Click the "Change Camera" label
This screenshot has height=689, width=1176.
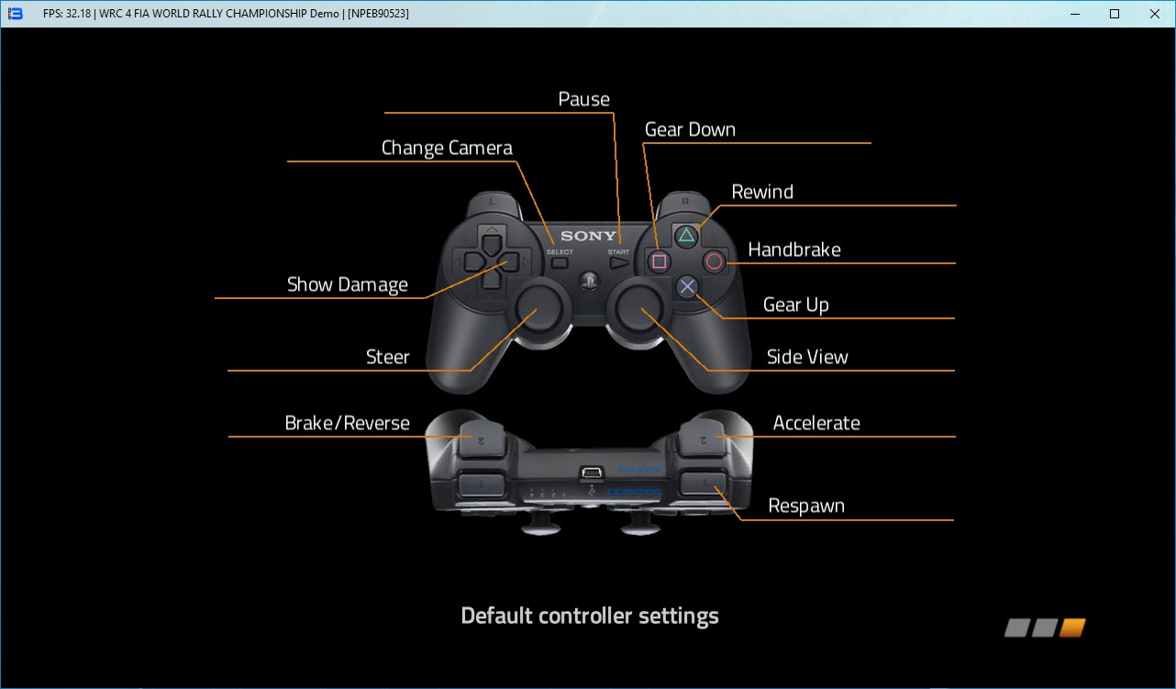447,149
